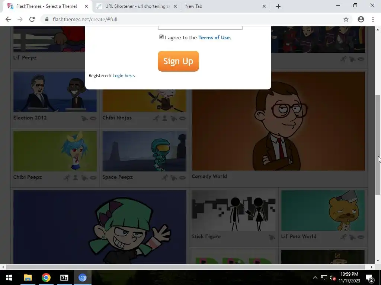Click the running-figure icon on Chibi Peepz
Viewport: 381px width, 285px height.
(x=67, y=178)
